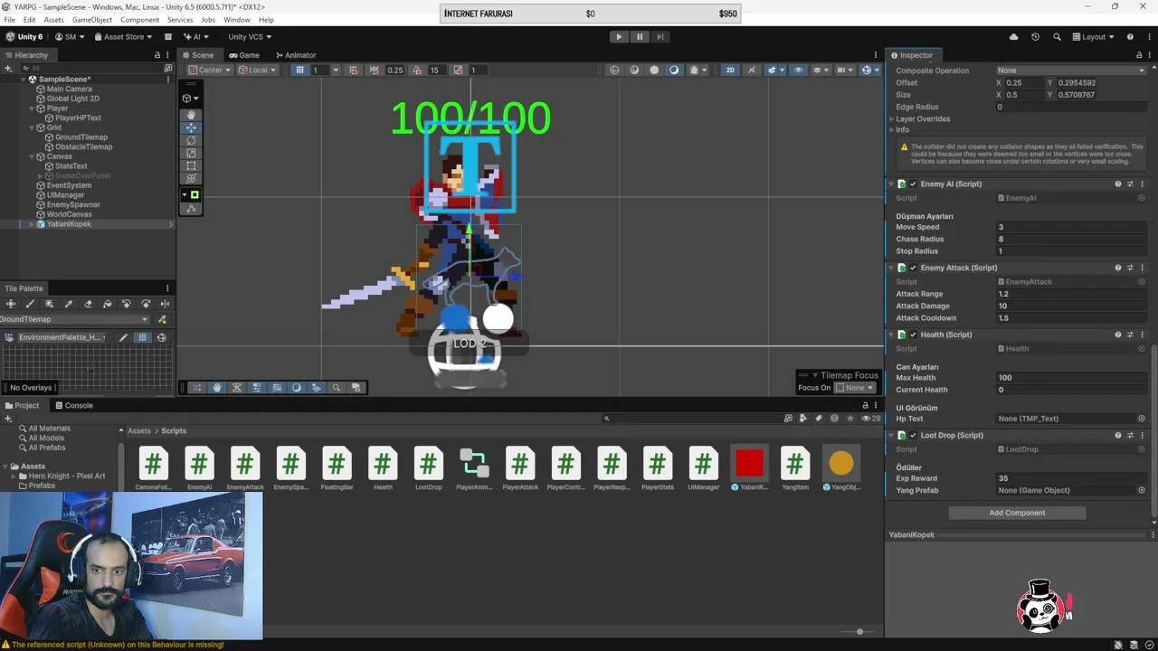Screen dimensions: 1158x651
Task: Open the Layout dropdown
Action: coord(1095,37)
